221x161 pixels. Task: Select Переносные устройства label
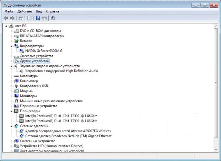click(x=38, y=106)
